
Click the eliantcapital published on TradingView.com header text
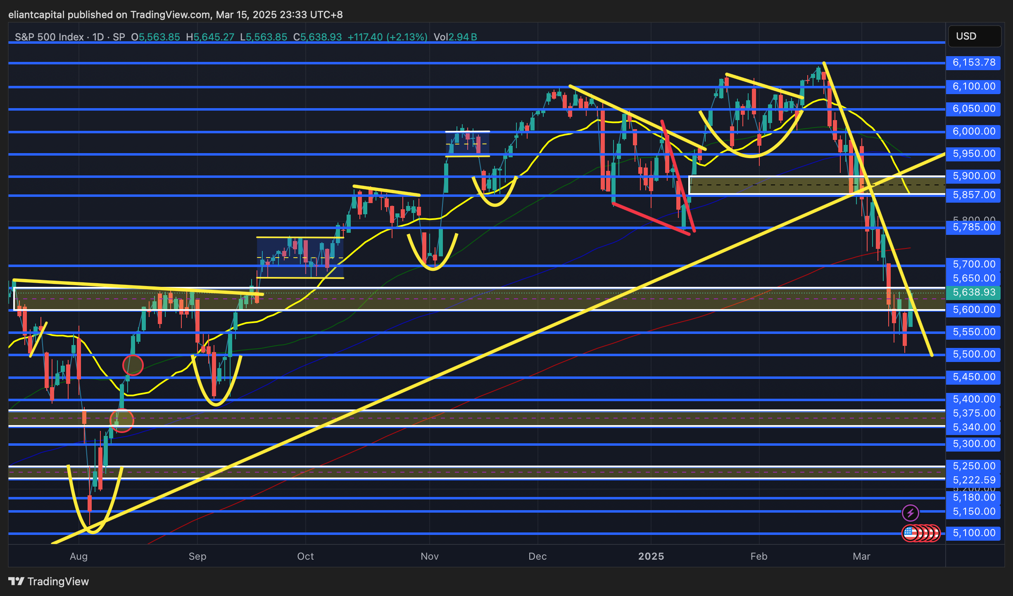176,15
